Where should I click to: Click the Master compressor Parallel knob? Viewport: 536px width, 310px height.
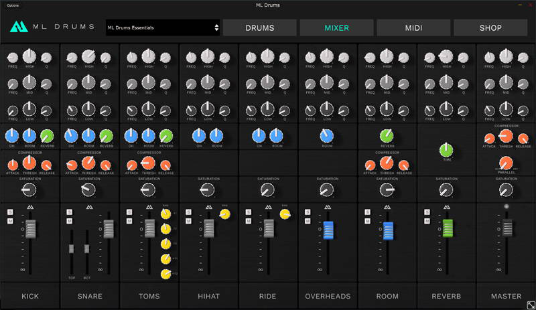point(506,163)
